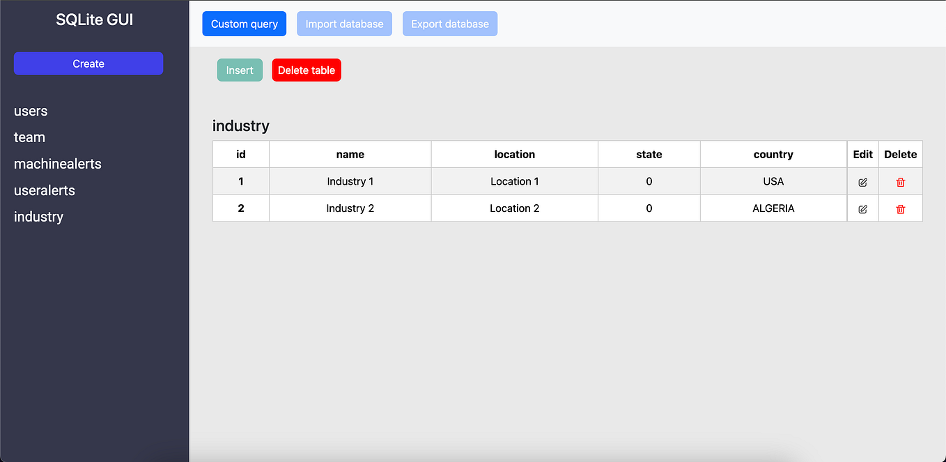
Task: Click the Export database button
Action: [449, 23]
